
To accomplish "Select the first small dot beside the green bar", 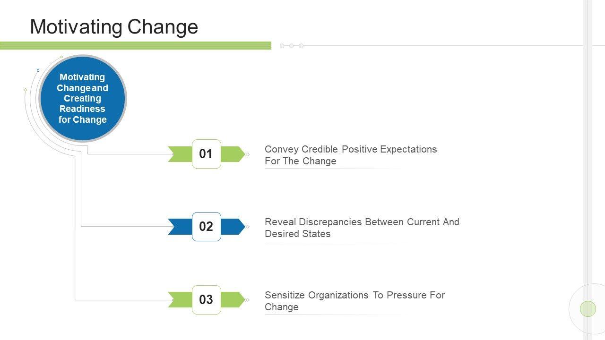I will pyautogui.click(x=282, y=46).
